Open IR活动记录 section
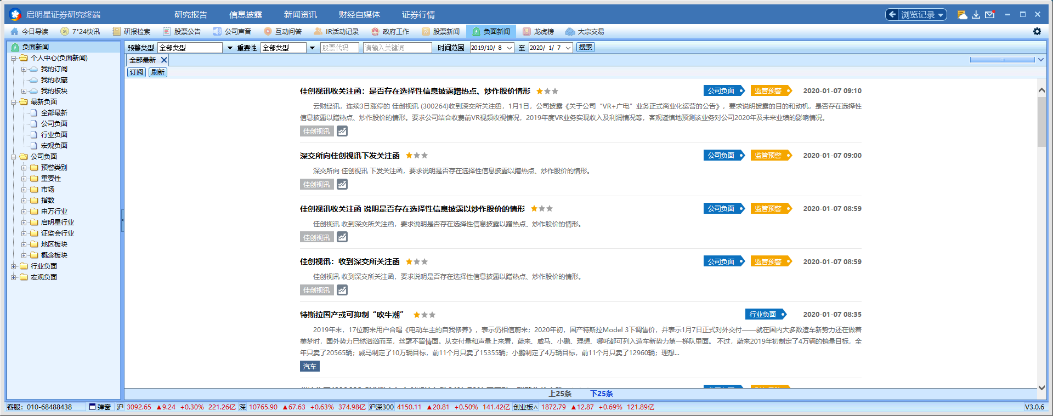 point(336,32)
